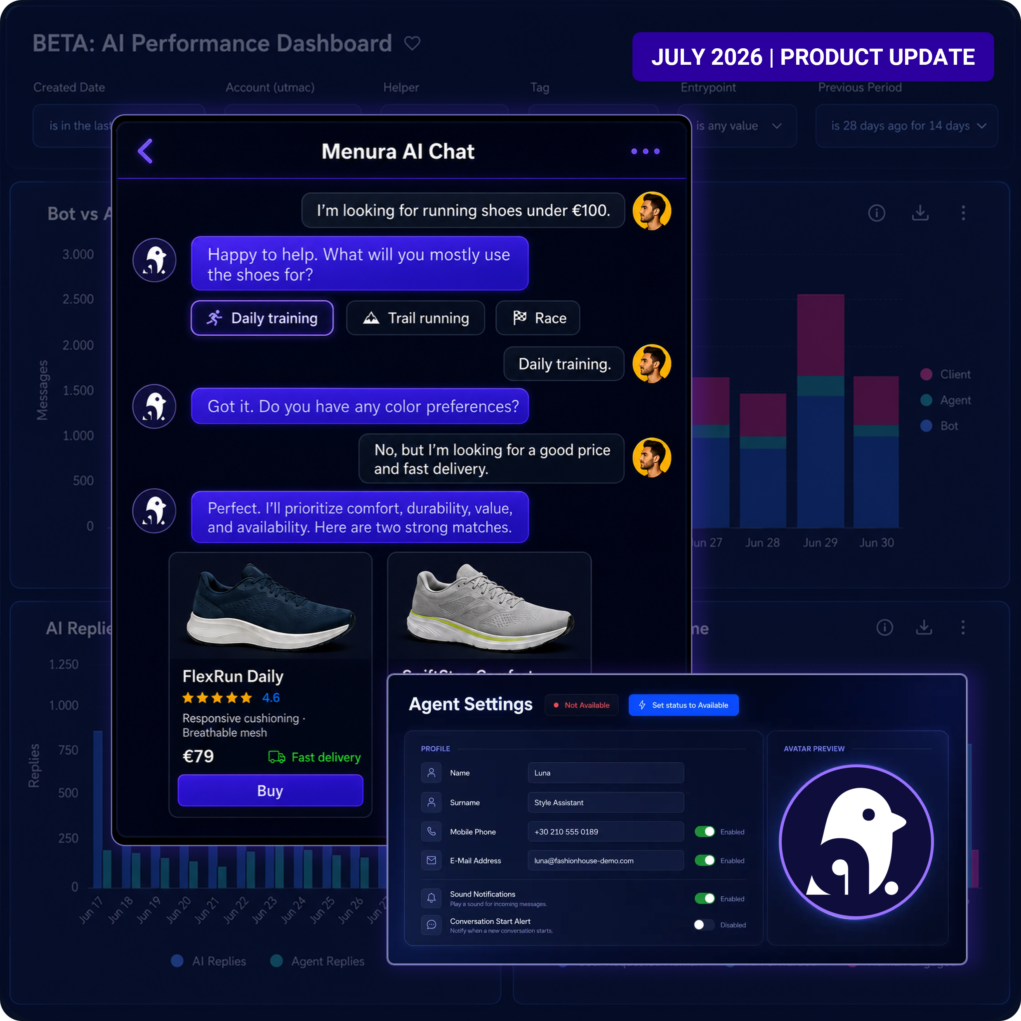This screenshot has width=1021, height=1021.
Task: Click the Client legend color dot
Action: (926, 374)
